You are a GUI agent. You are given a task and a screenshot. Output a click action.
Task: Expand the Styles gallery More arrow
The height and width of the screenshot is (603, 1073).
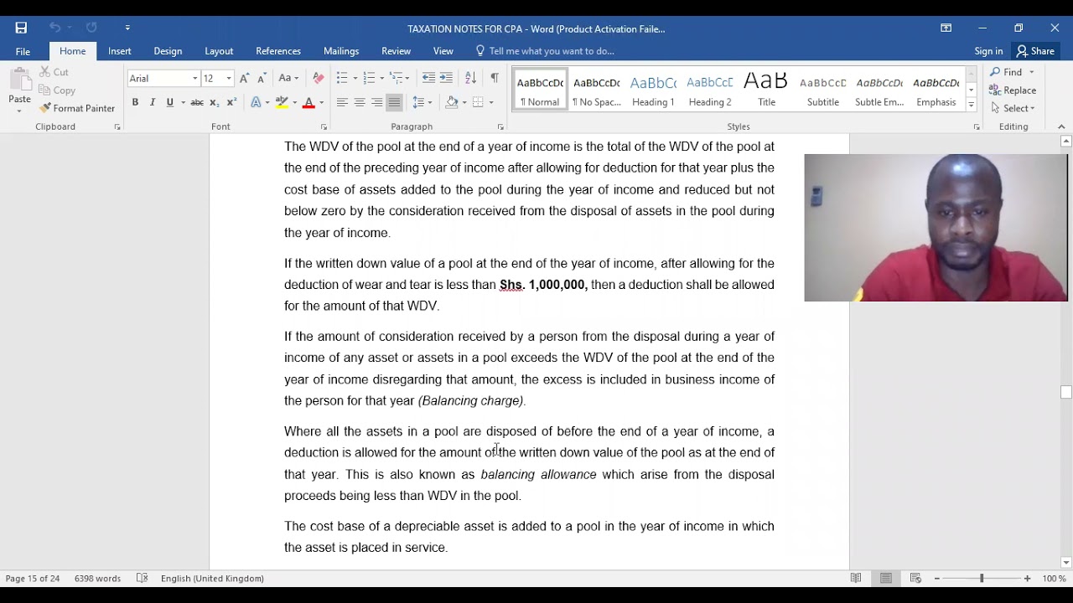(971, 105)
